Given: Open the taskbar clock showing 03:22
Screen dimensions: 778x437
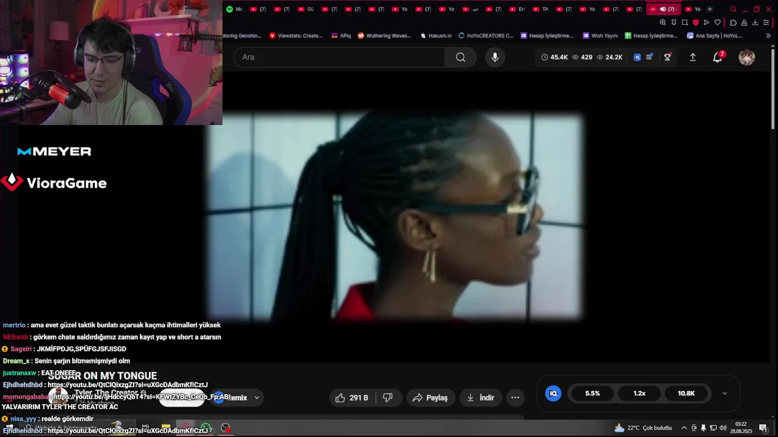Looking at the screenshot, I should (741, 428).
